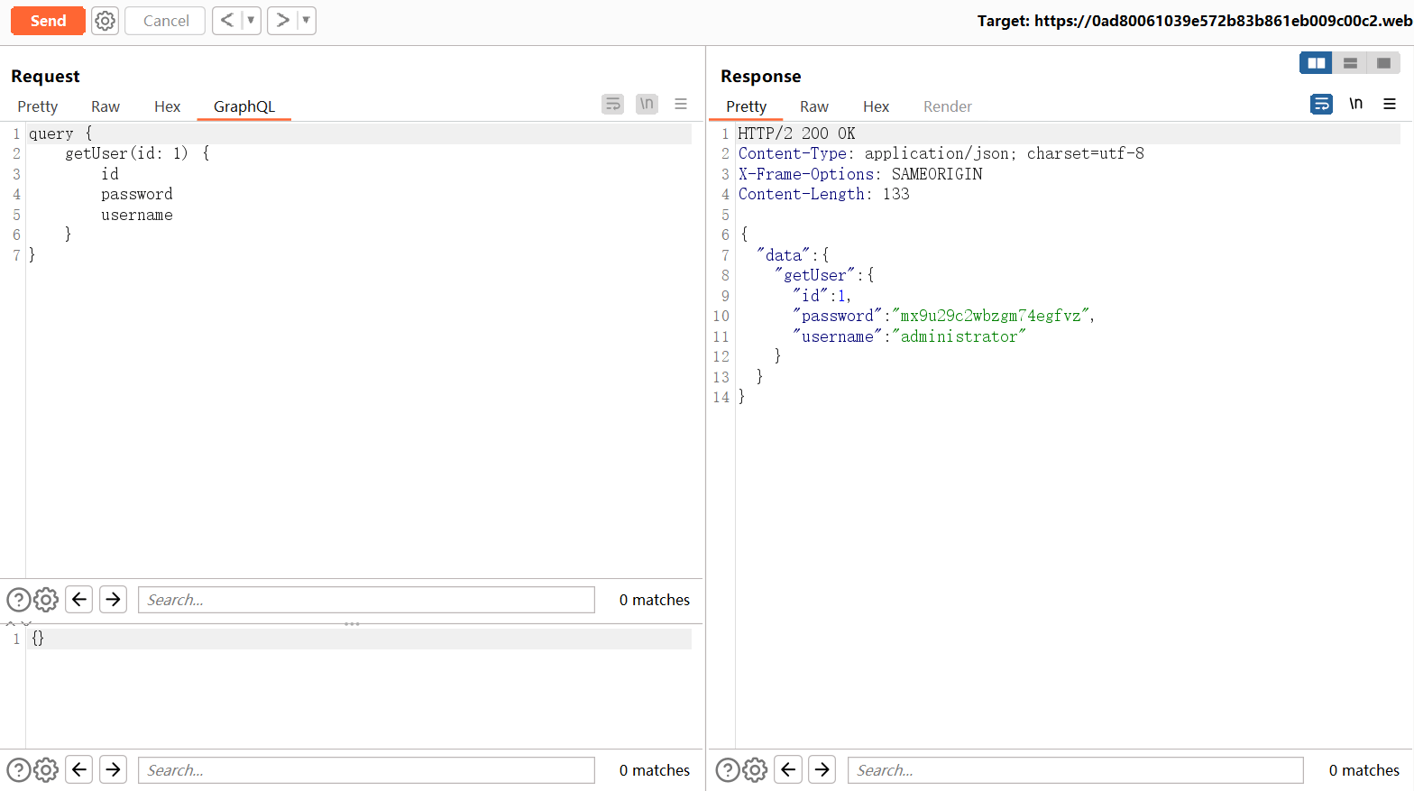
Task: Click the Cancel button
Action: [x=166, y=21]
